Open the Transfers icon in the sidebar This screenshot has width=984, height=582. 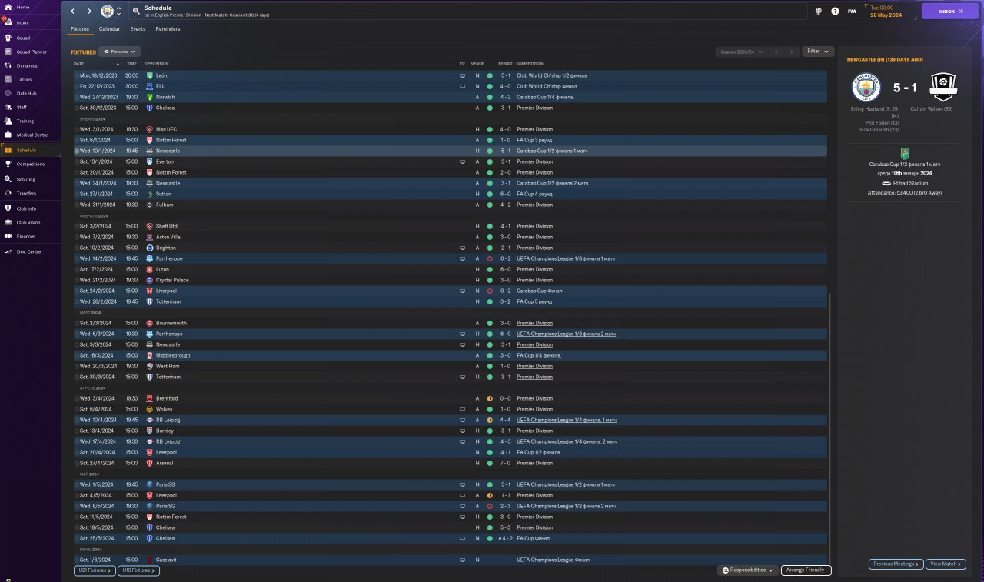click(8, 193)
